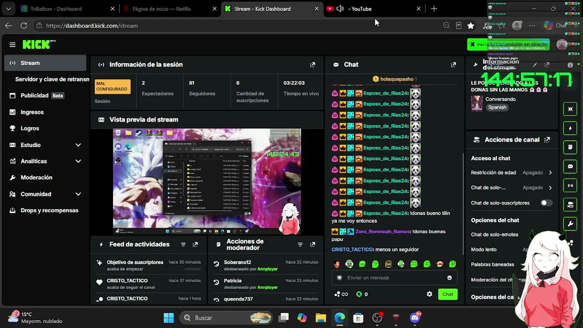This screenshot has height=328, width=583.
Task: Pop out the Chat panel
Action: tap(453, 65)
